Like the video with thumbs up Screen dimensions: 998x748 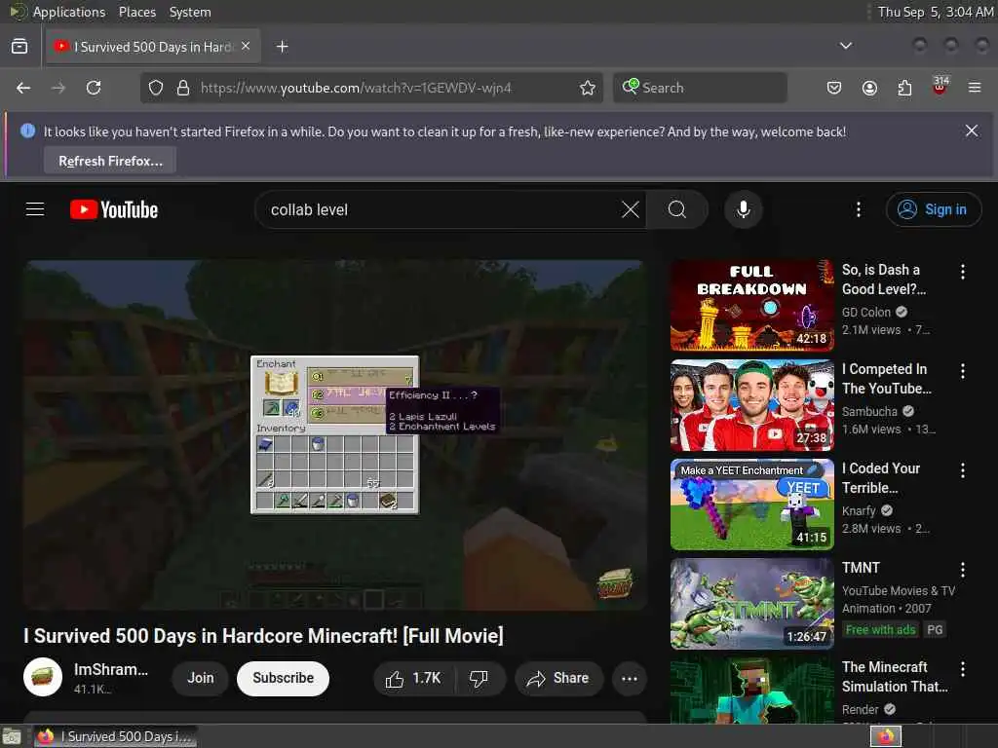pyautogui.click(x=413, y=679)
